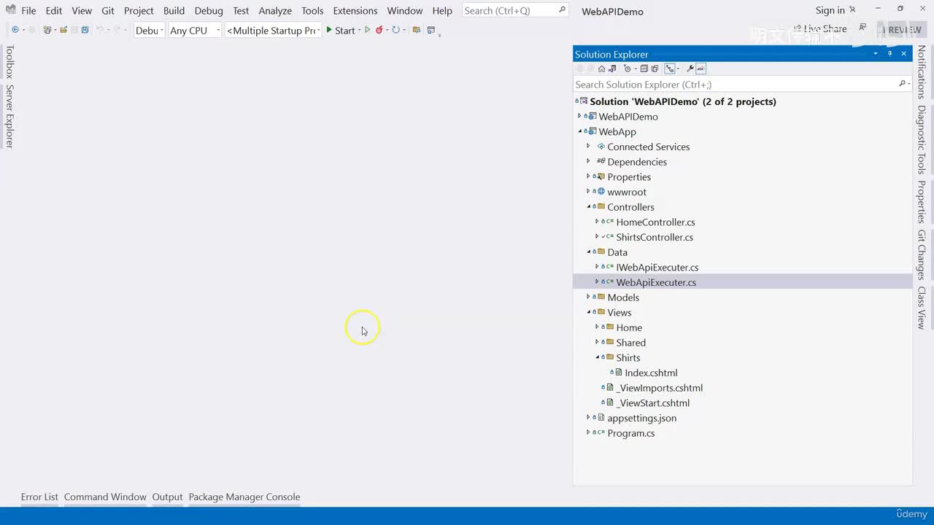Pin the Solution Explorer with auto-hide pin
The height and width of the screenshot is (525, 934).
click(x=889, y=54)
